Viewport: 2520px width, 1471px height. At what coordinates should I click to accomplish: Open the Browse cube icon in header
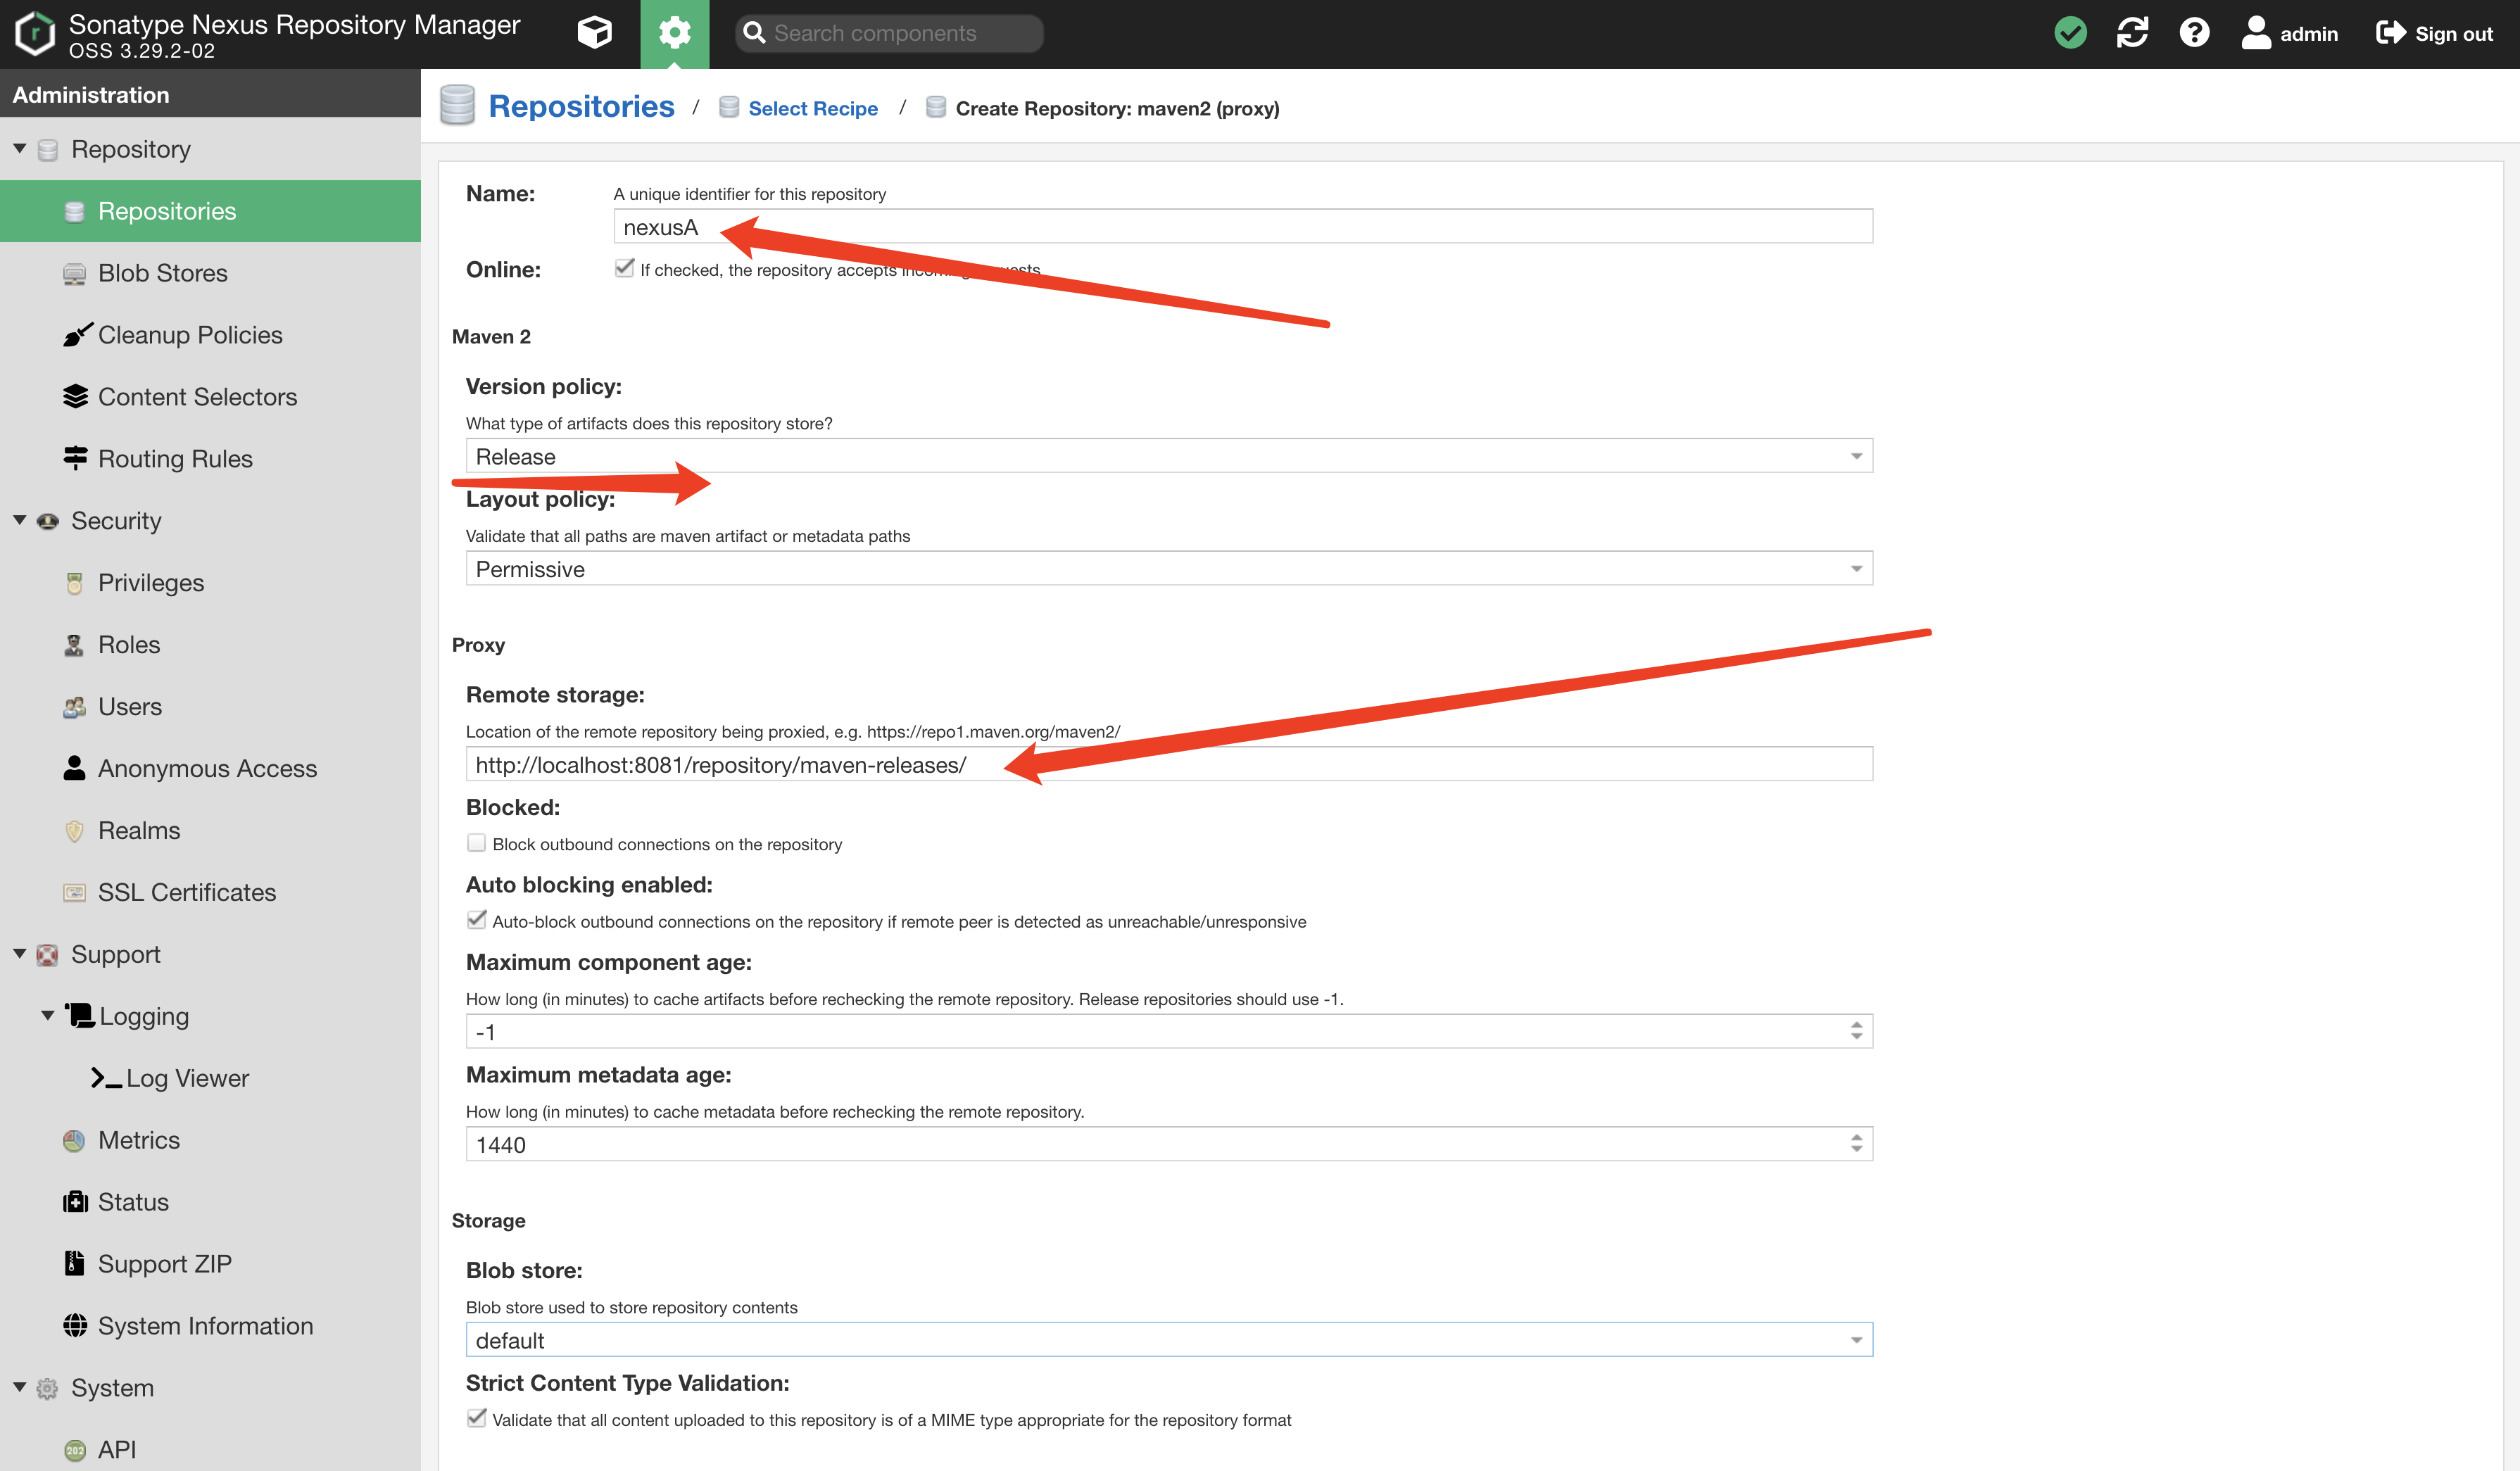point(594,33)
